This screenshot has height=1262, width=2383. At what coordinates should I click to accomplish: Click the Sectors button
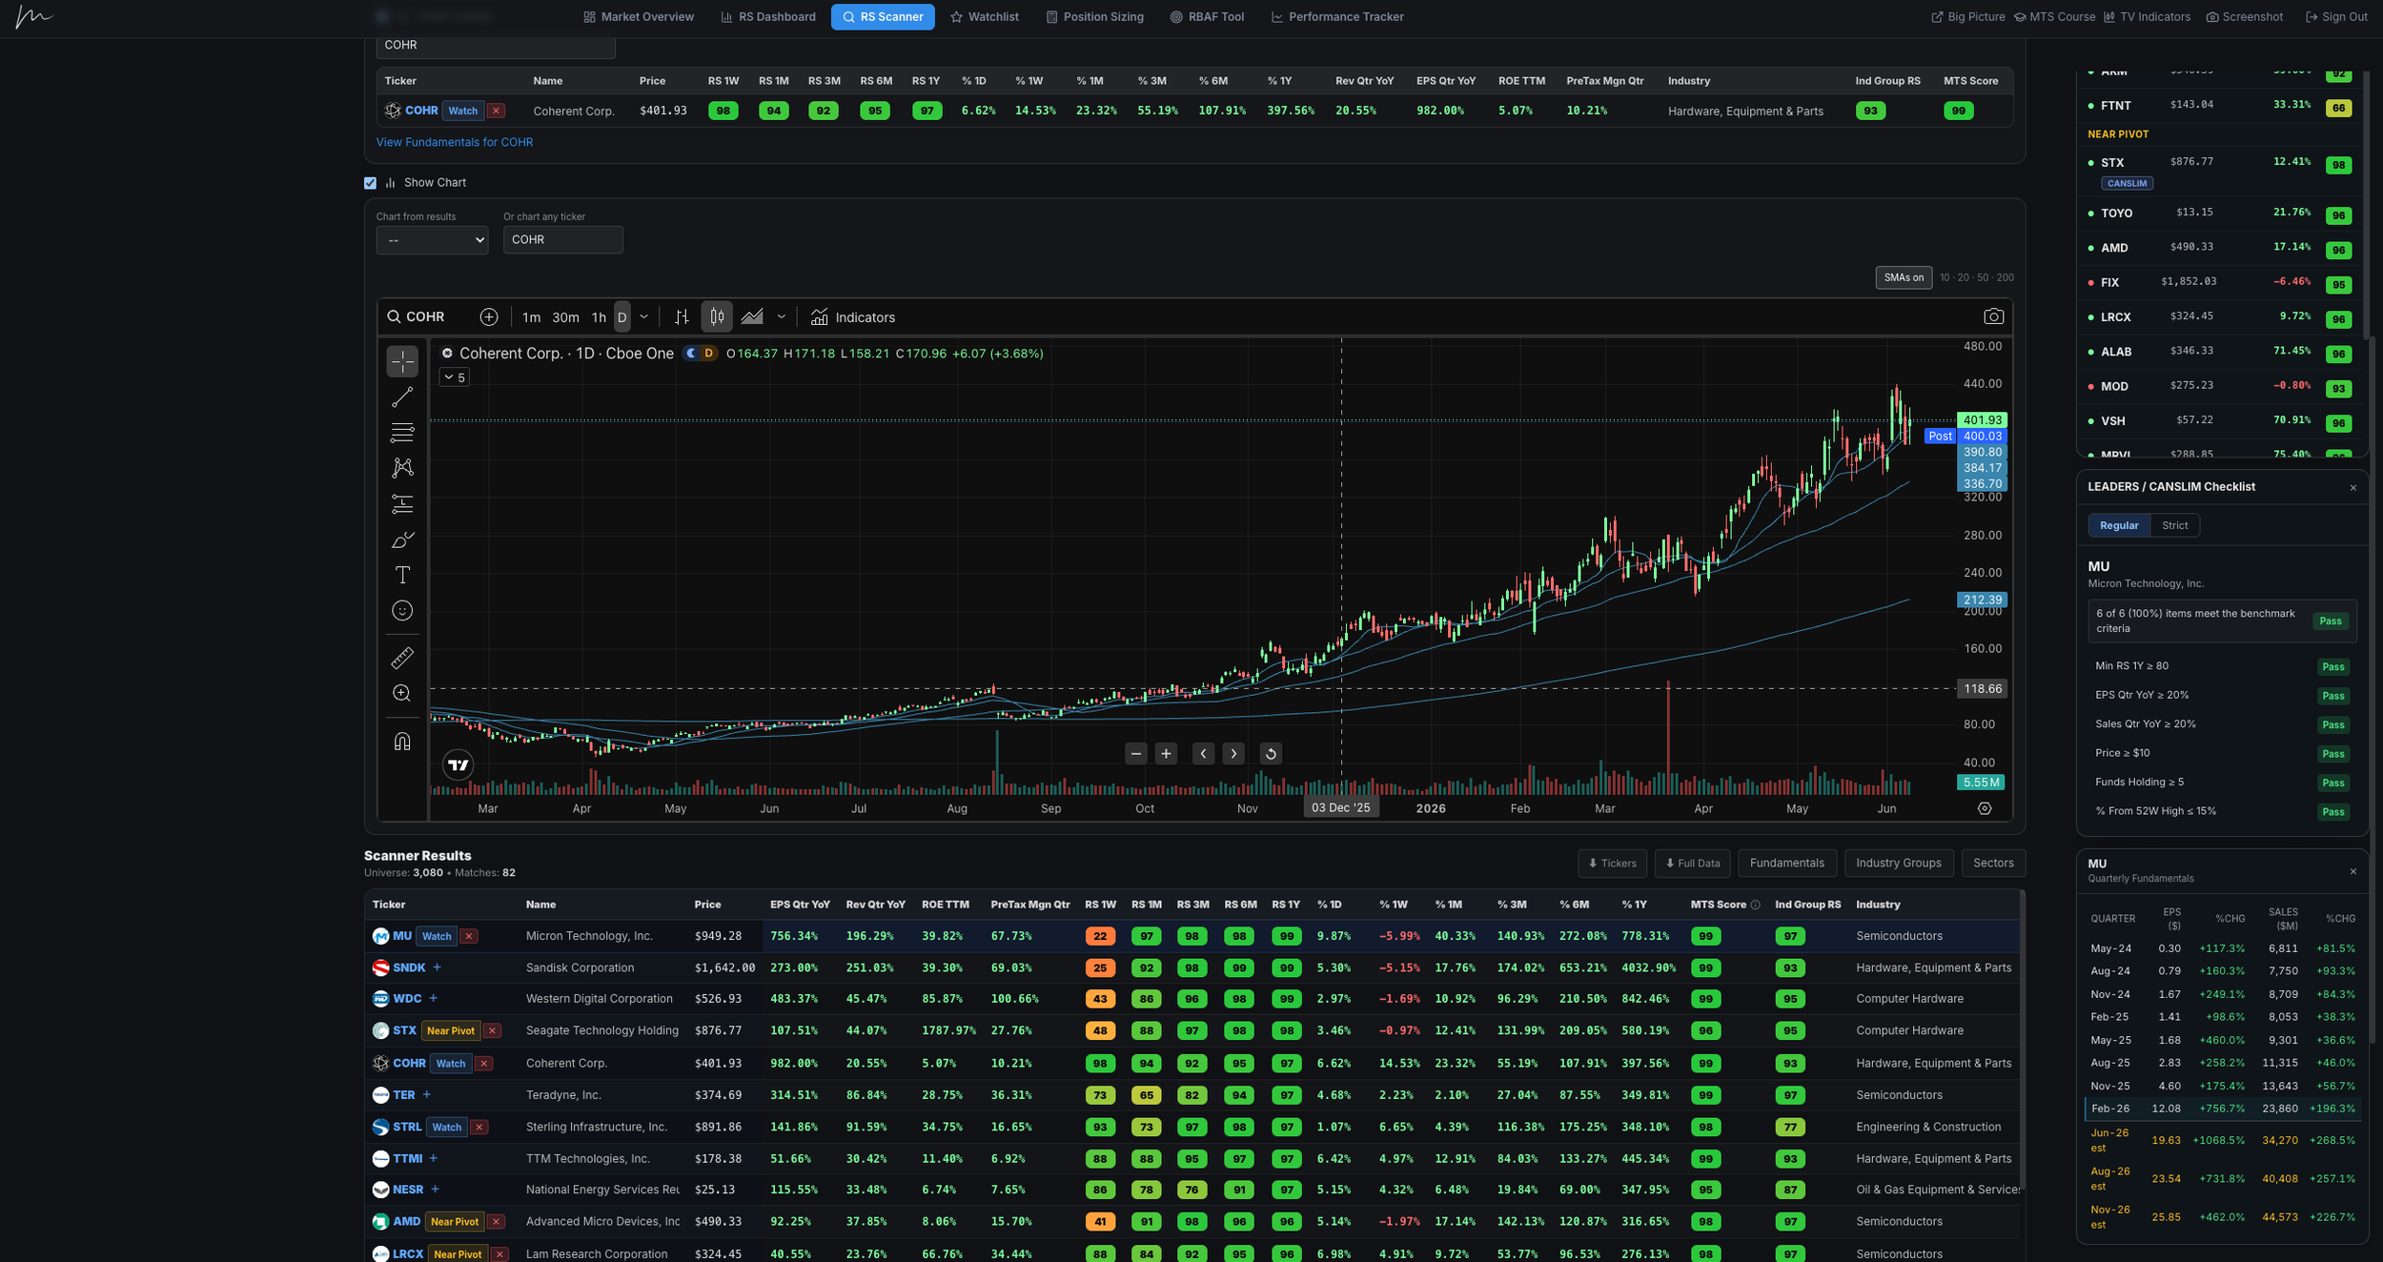pos(1993,864)
